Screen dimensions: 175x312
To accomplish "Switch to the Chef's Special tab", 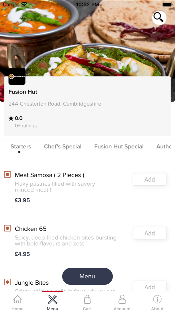I will click(x=62, y=146).
